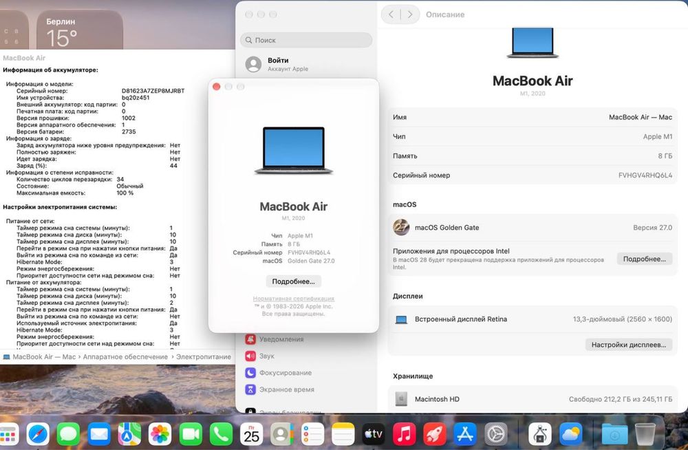The image size is (688, 450).
Task: Open the Нормативная сертификация link
Action: coord(294,299)
